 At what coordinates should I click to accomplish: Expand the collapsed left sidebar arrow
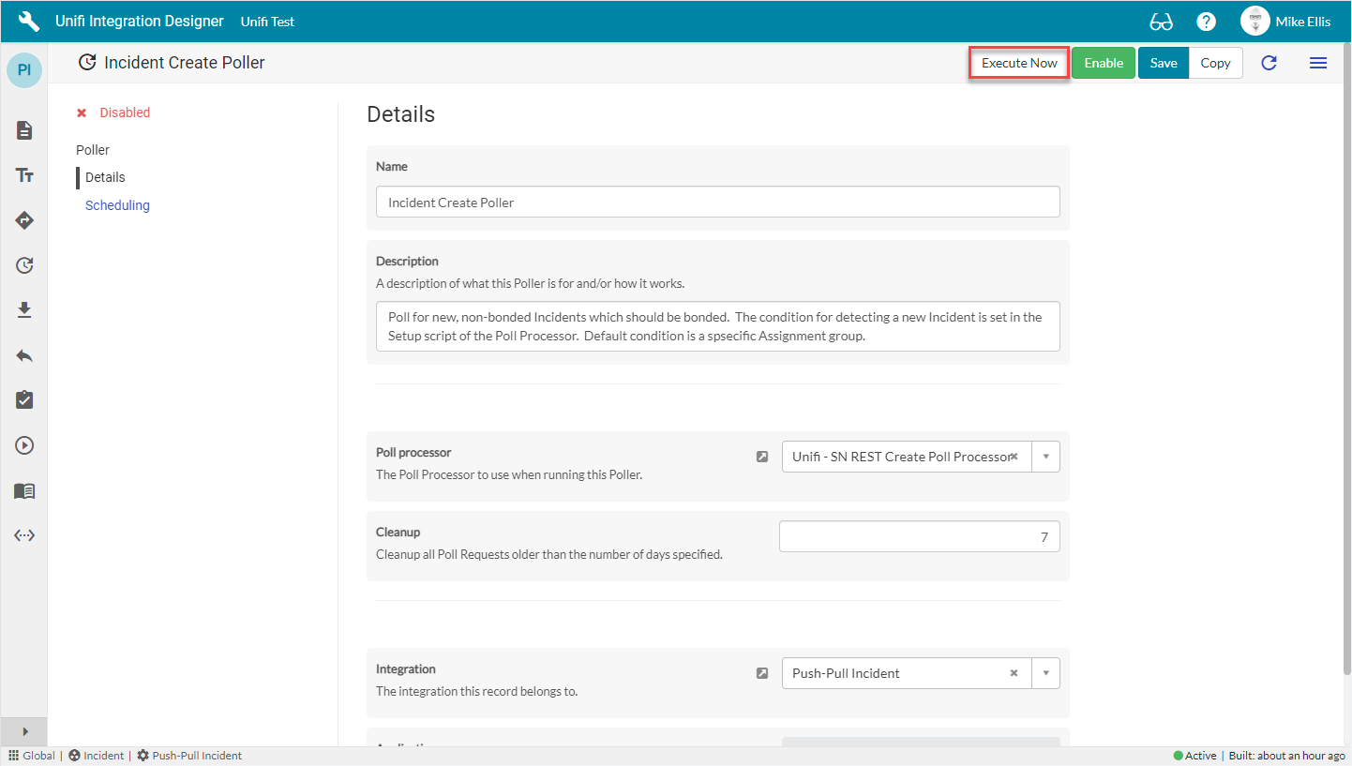24,731
